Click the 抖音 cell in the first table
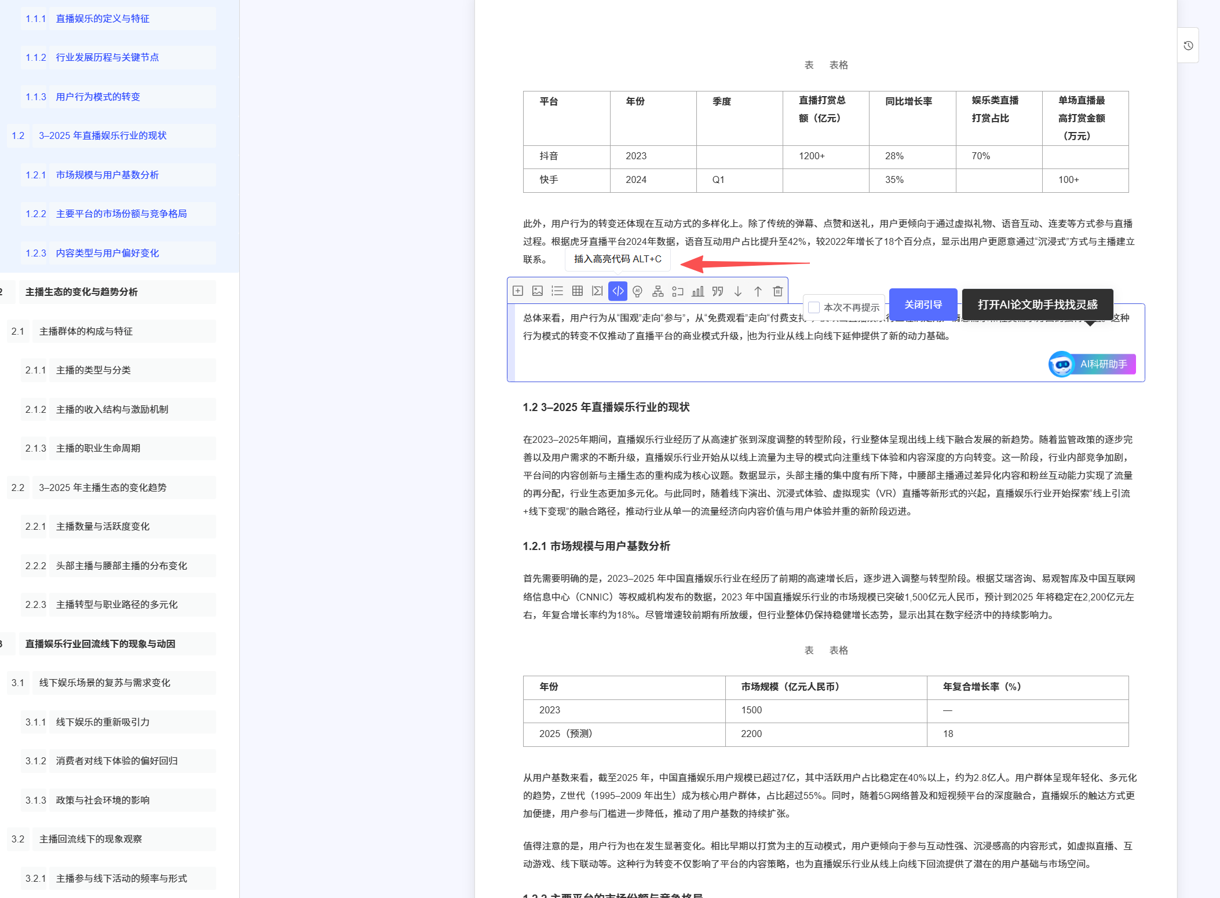The height and width of the screenshot is (898, 1220). [x=549, y=156]
